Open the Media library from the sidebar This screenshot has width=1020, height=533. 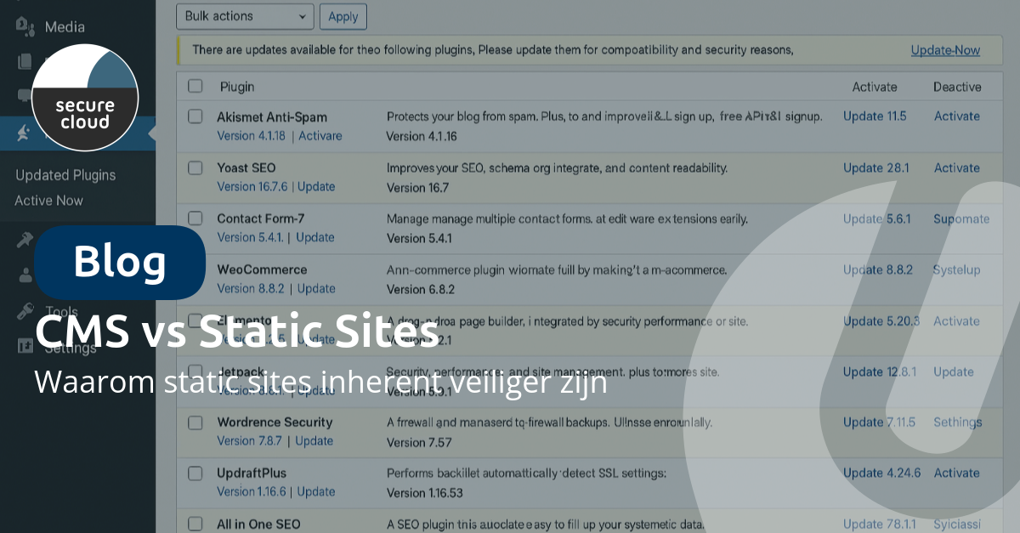(x=24, y=26)
